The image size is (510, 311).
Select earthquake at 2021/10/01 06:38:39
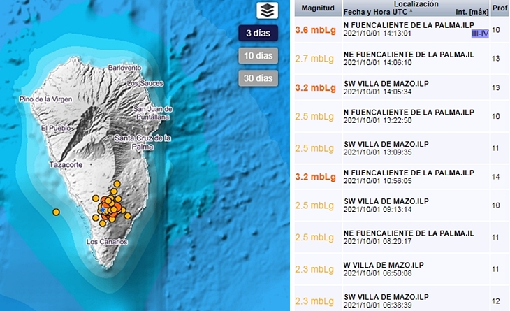[x=377, y=305]
